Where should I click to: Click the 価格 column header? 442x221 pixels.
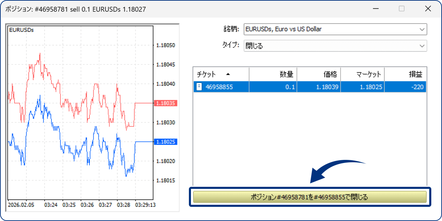[330, 74]
